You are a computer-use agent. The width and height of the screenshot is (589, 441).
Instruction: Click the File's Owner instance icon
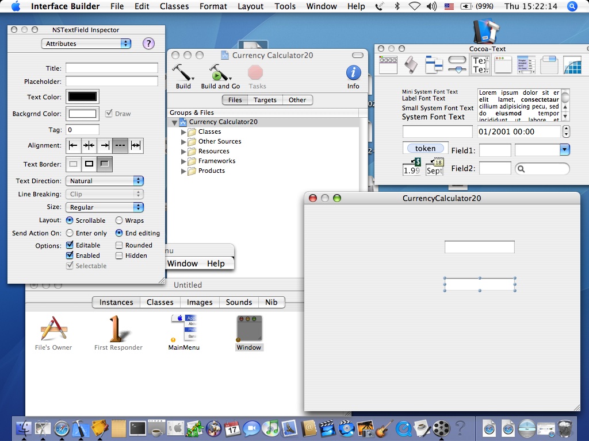[53, 328]
